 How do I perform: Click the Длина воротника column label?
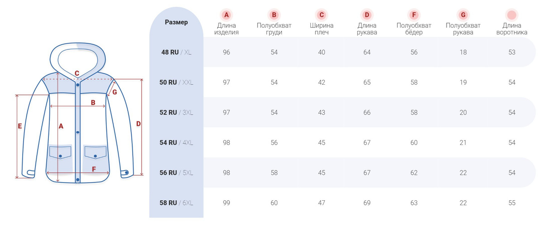click(x=512, y=29)
